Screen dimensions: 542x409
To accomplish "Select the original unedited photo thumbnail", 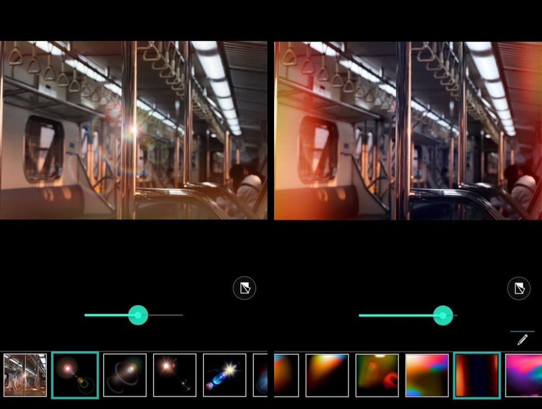I will 24,374.
